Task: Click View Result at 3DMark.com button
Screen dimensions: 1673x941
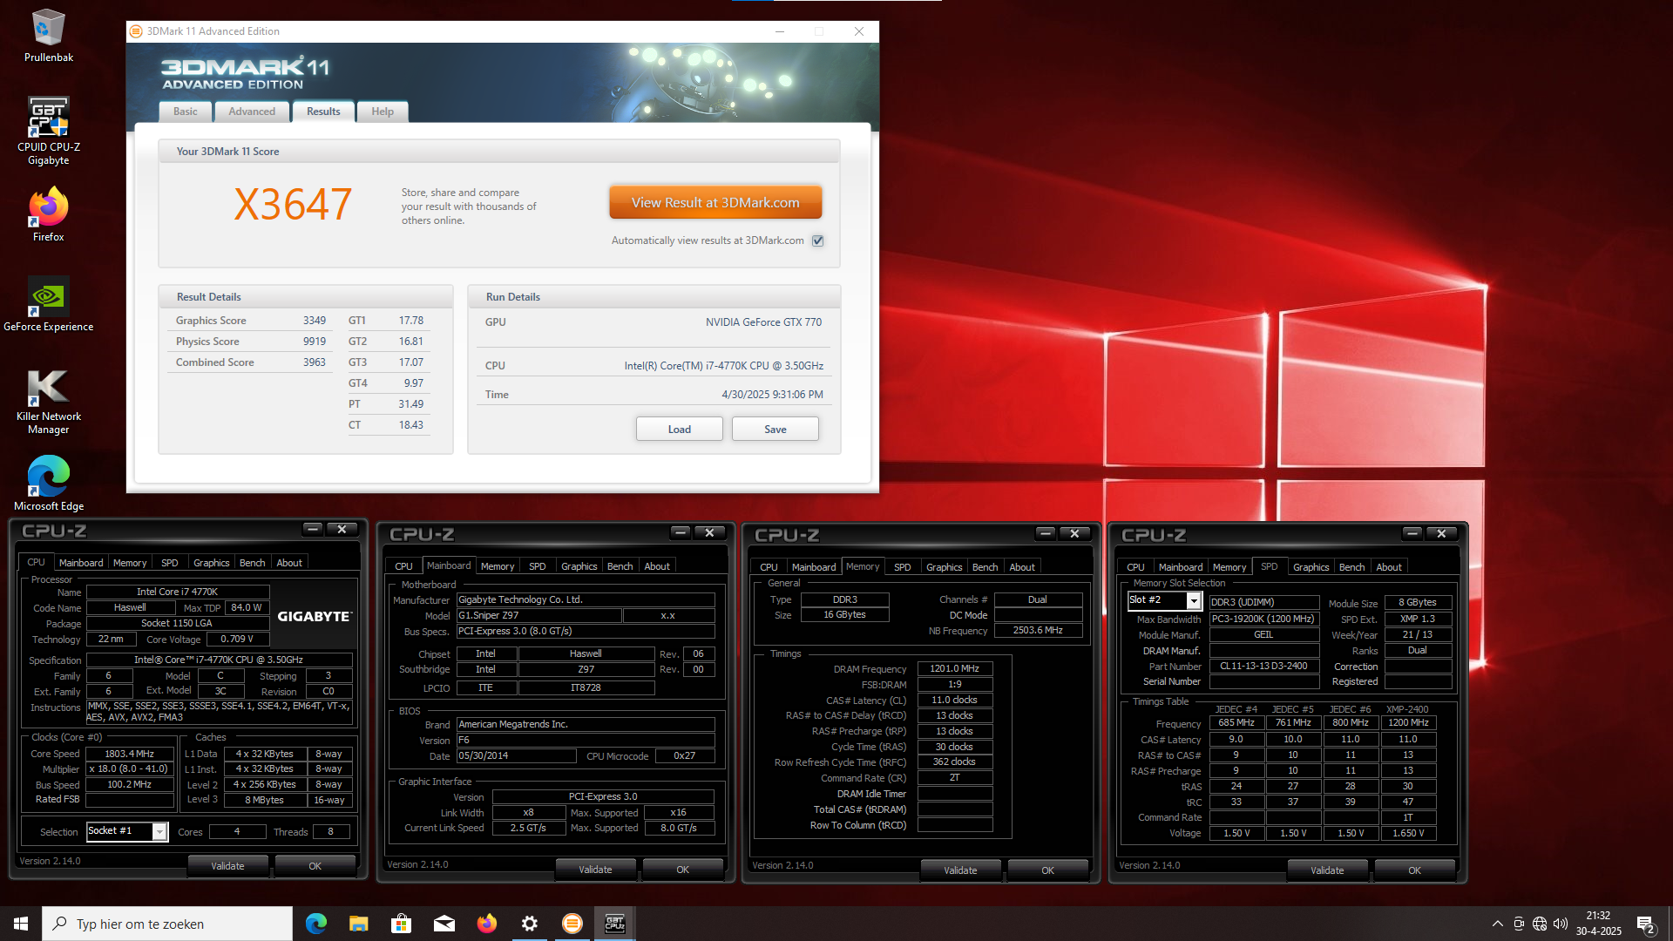Action: [x=715, y=202]
